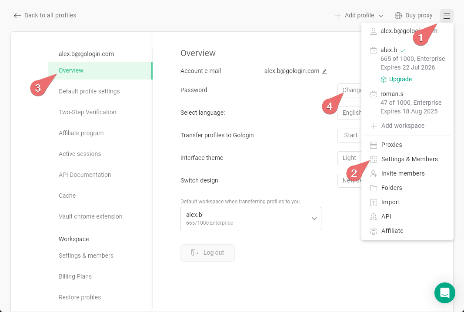Open Cache section in sidebar
464x312 pixels.
point(67,196)
